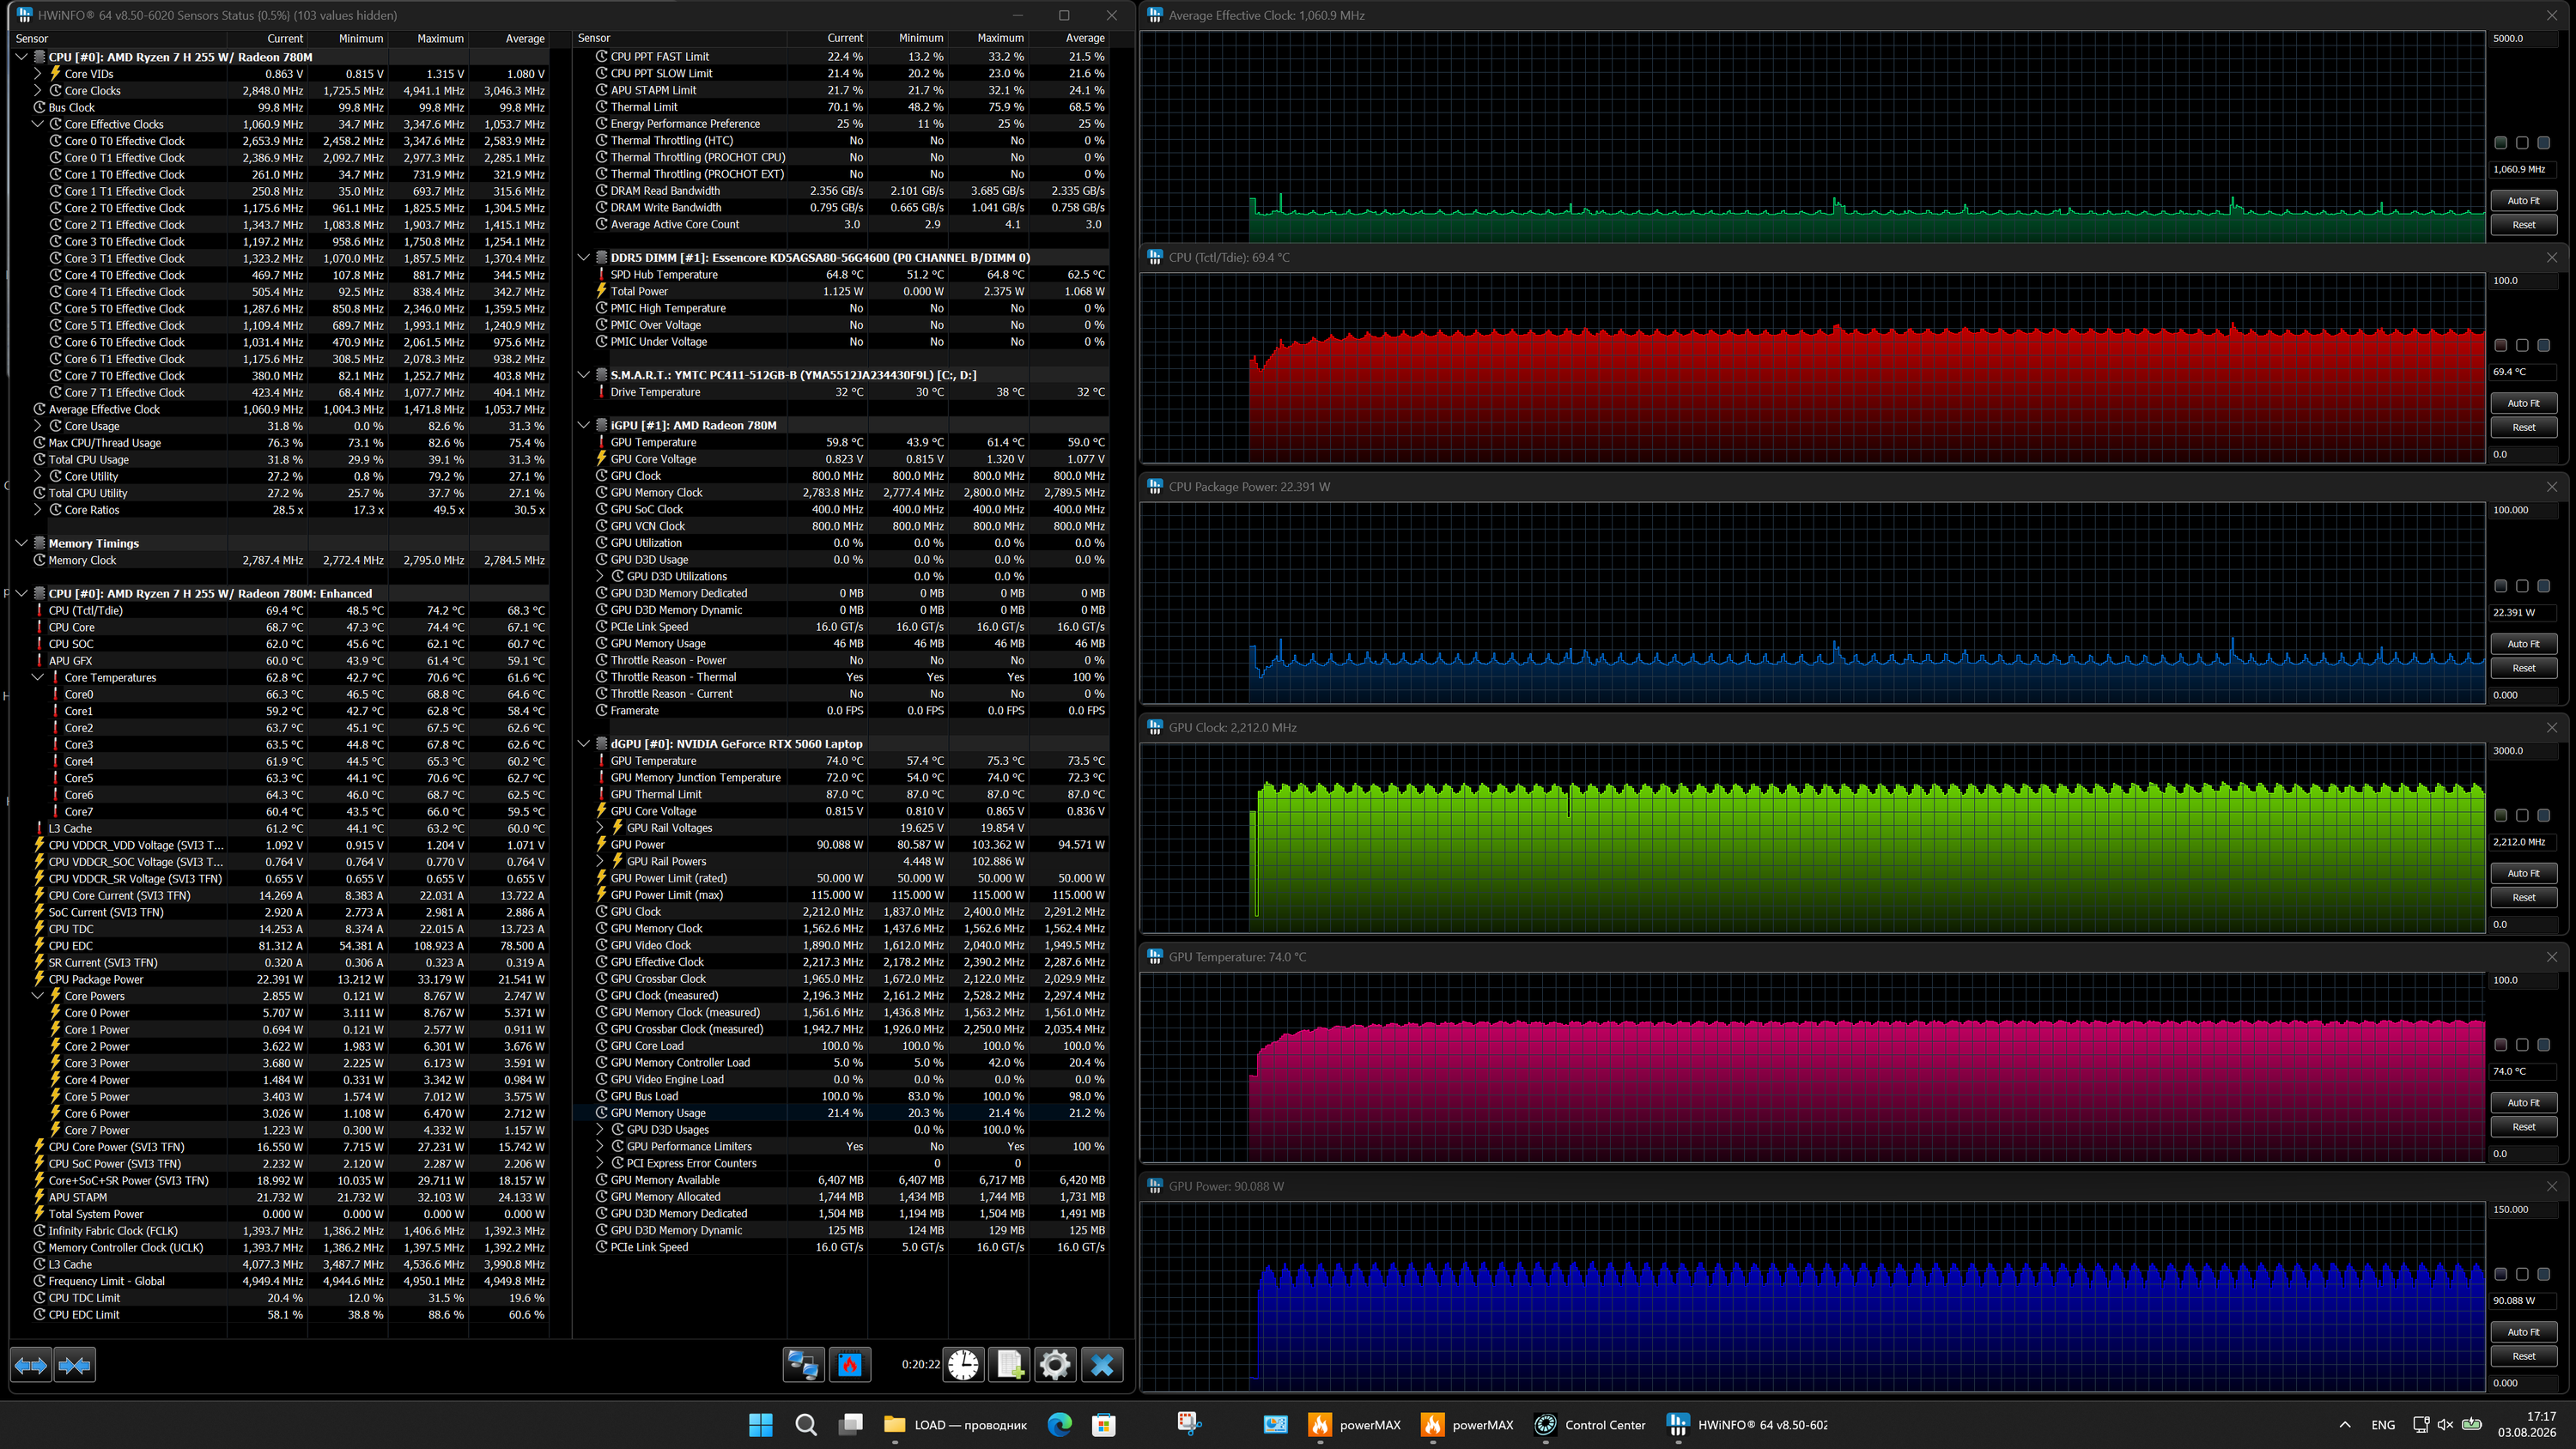The height and width of the screenshot is (1449, 2576).
Task: Click the collapse columns inward-arrows icon
Action: point(75,1365)
